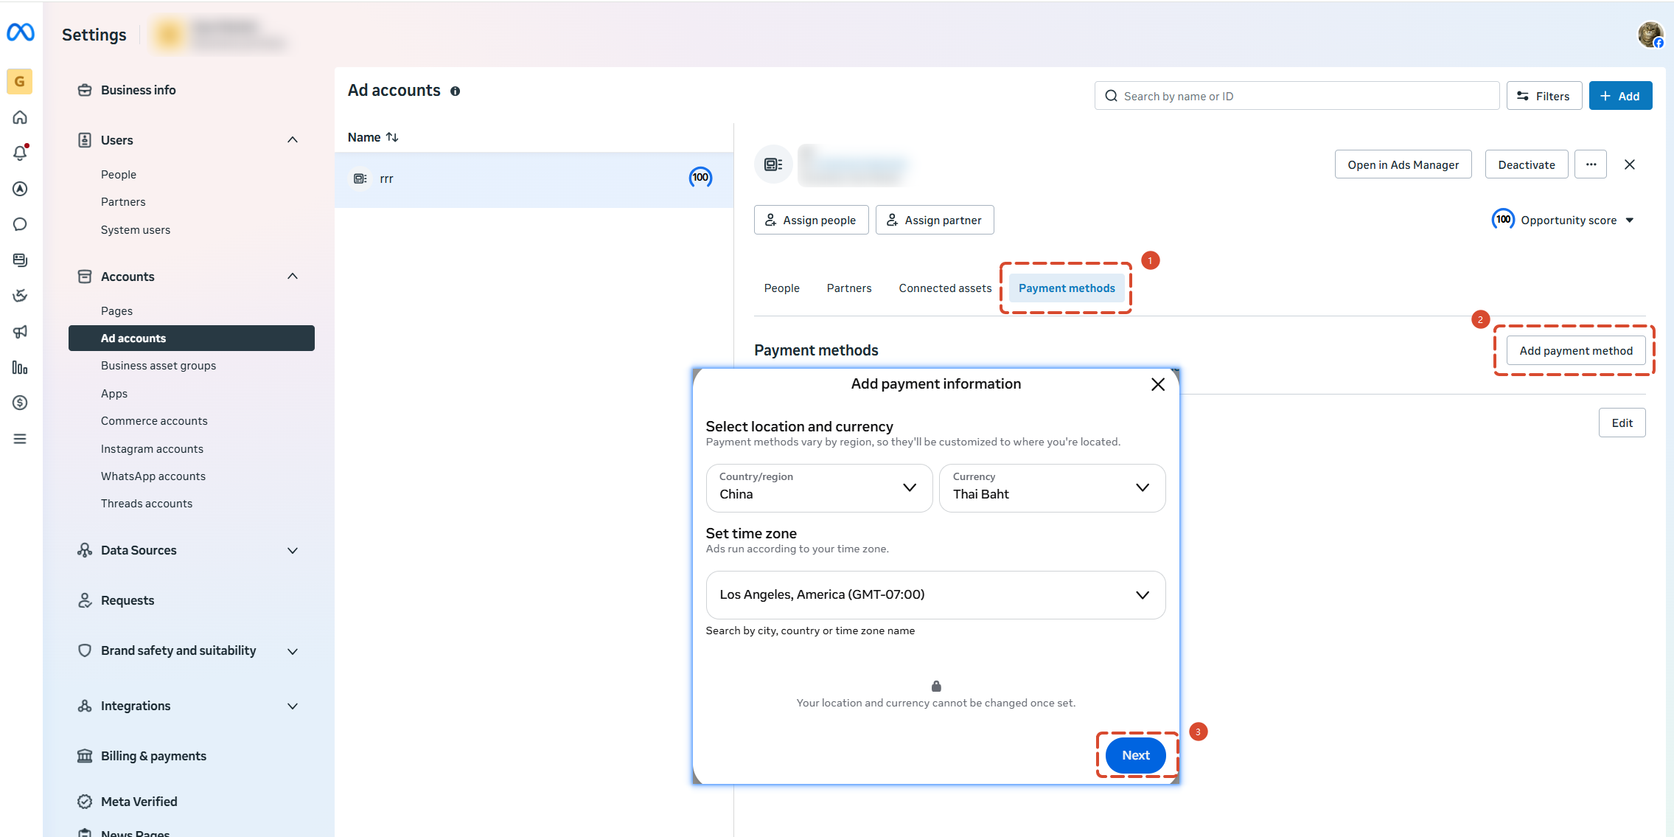Open the megaphone ads icon
This screenshot has height=837, width=1674.
point(20,331)
